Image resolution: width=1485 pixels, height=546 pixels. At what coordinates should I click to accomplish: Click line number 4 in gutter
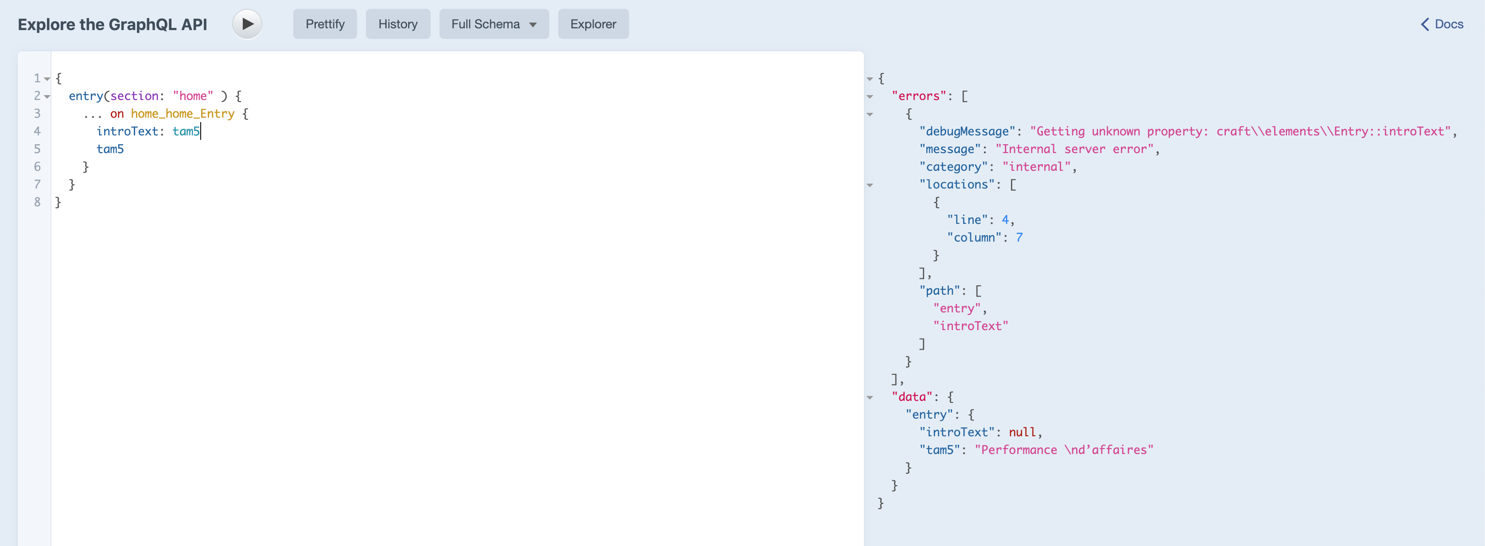(37, 131)
